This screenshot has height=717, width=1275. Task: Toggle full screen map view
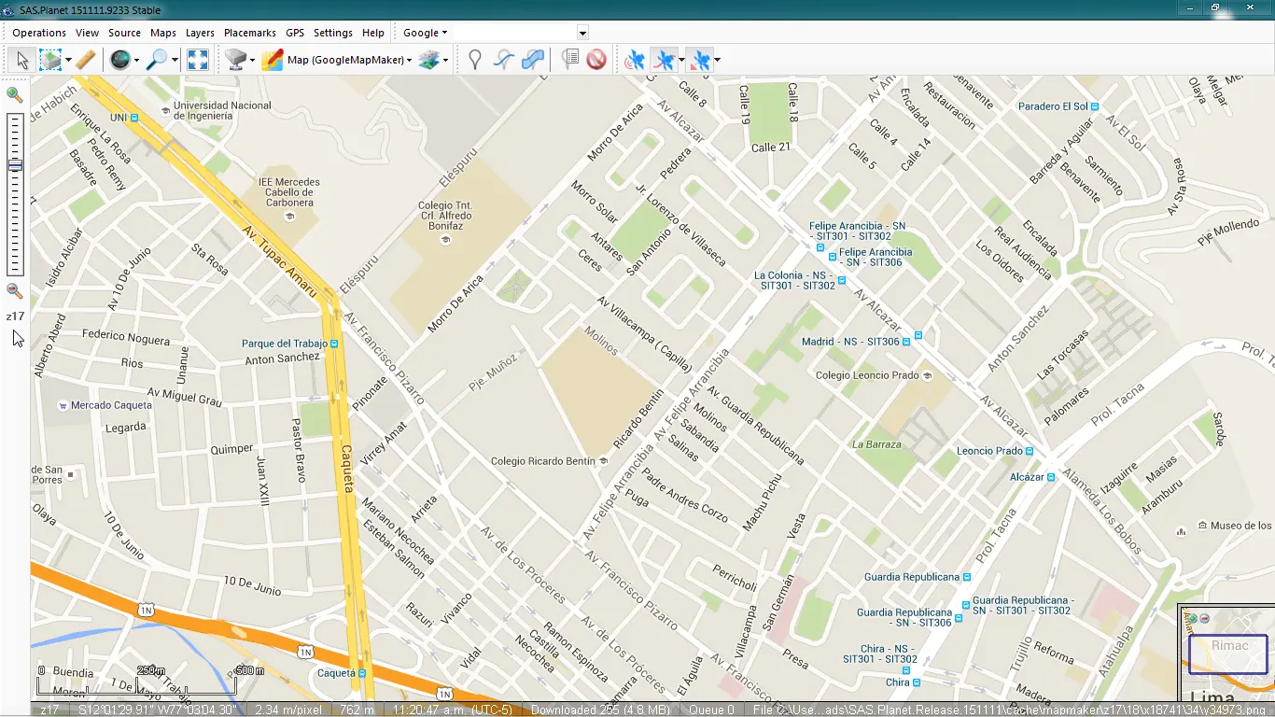point(198,61)
